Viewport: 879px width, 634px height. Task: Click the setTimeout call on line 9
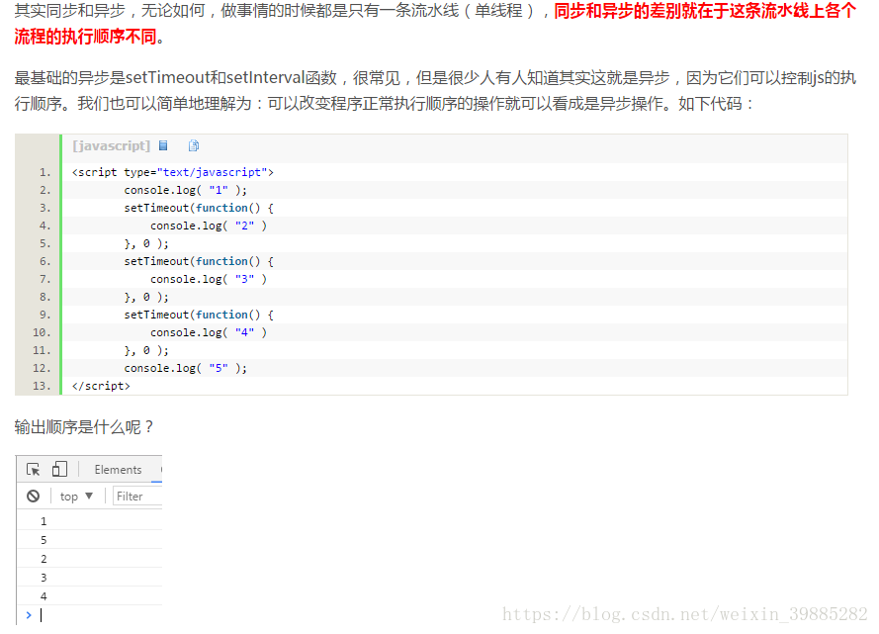199,315
